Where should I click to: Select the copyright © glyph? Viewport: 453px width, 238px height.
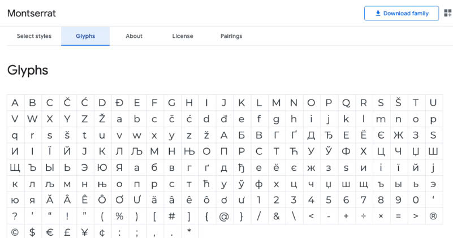click(15, 232)
